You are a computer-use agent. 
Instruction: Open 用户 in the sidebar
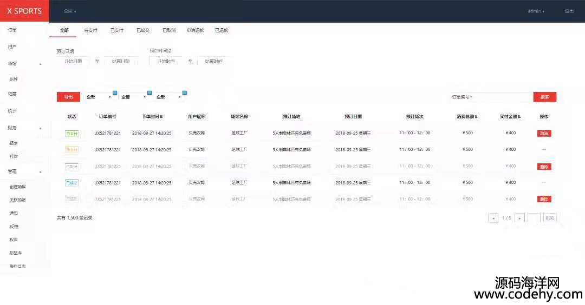(12, 47)
